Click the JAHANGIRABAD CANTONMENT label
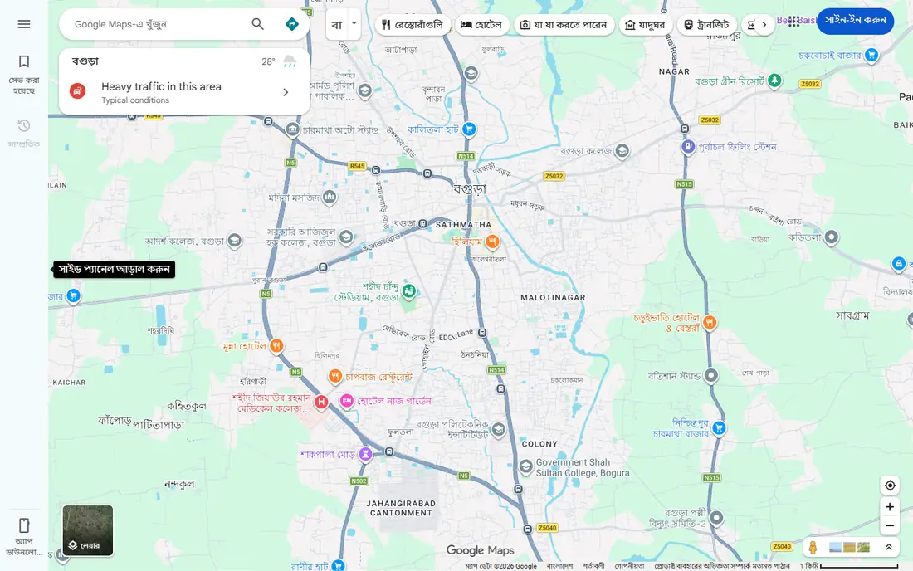 coord(401,508)
